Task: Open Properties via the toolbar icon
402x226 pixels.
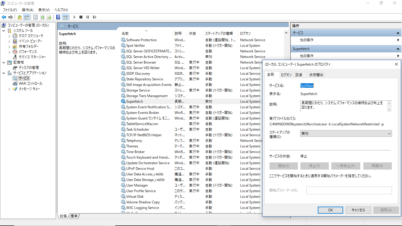Action: (35, 17)
